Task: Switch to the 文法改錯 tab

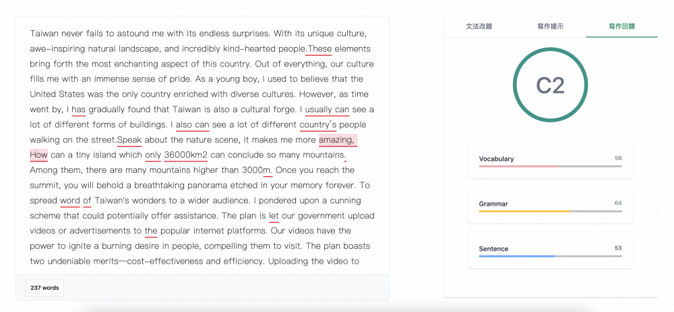Action: pyautogui.click(x=479, y=26)
